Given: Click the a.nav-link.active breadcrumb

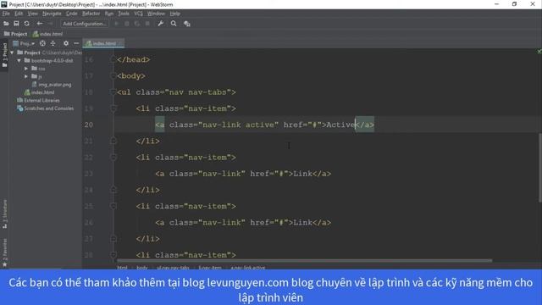Looking at the screenshot, I should click(248, 268).
